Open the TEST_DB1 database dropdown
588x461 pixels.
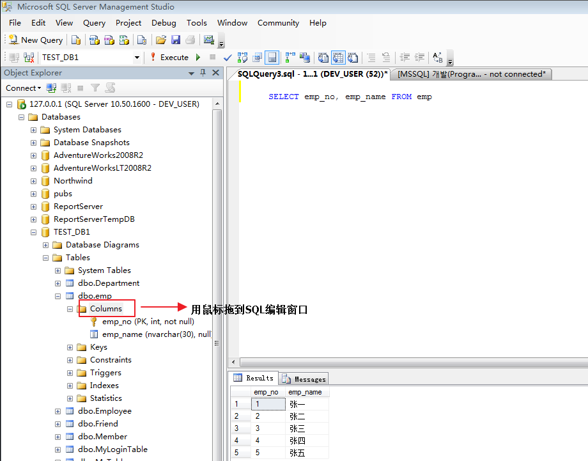[x=137, y=58]
